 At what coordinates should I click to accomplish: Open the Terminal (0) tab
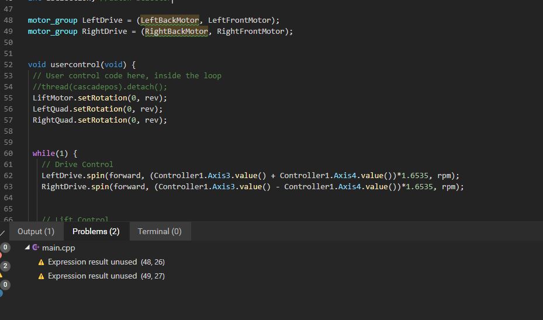pyautogui.click(x=160, y=231)
